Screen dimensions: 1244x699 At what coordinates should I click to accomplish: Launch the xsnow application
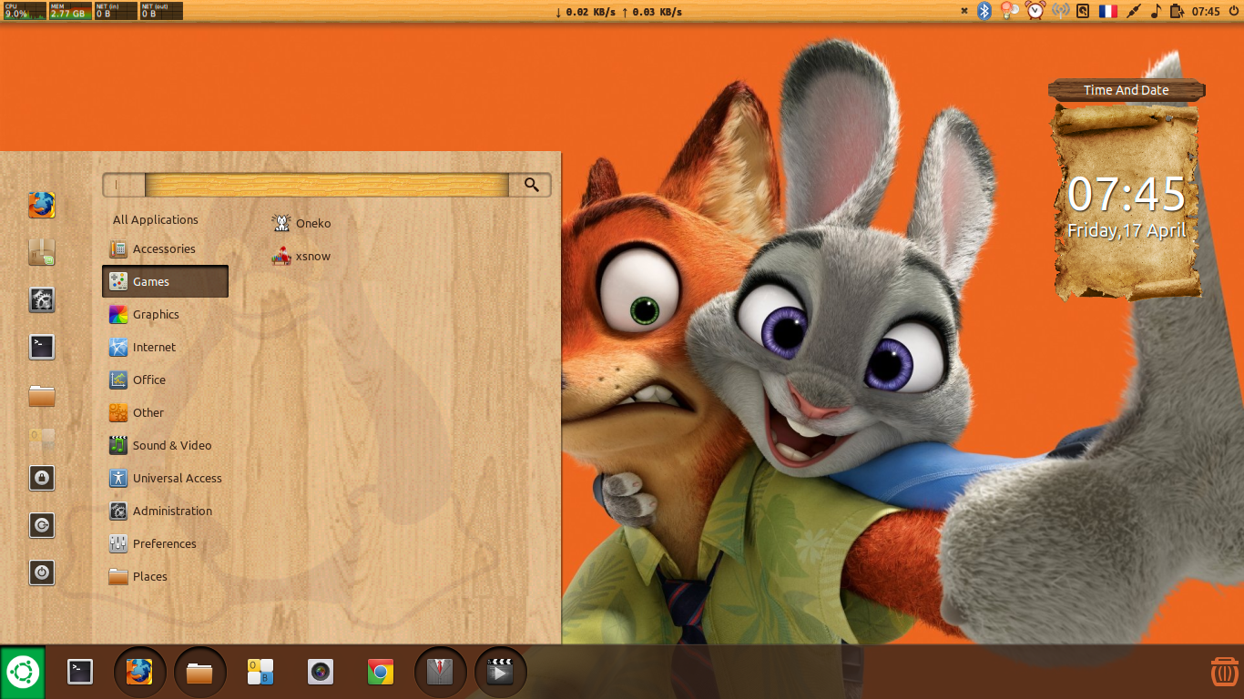pyautogui.click(x=301, y=256)
